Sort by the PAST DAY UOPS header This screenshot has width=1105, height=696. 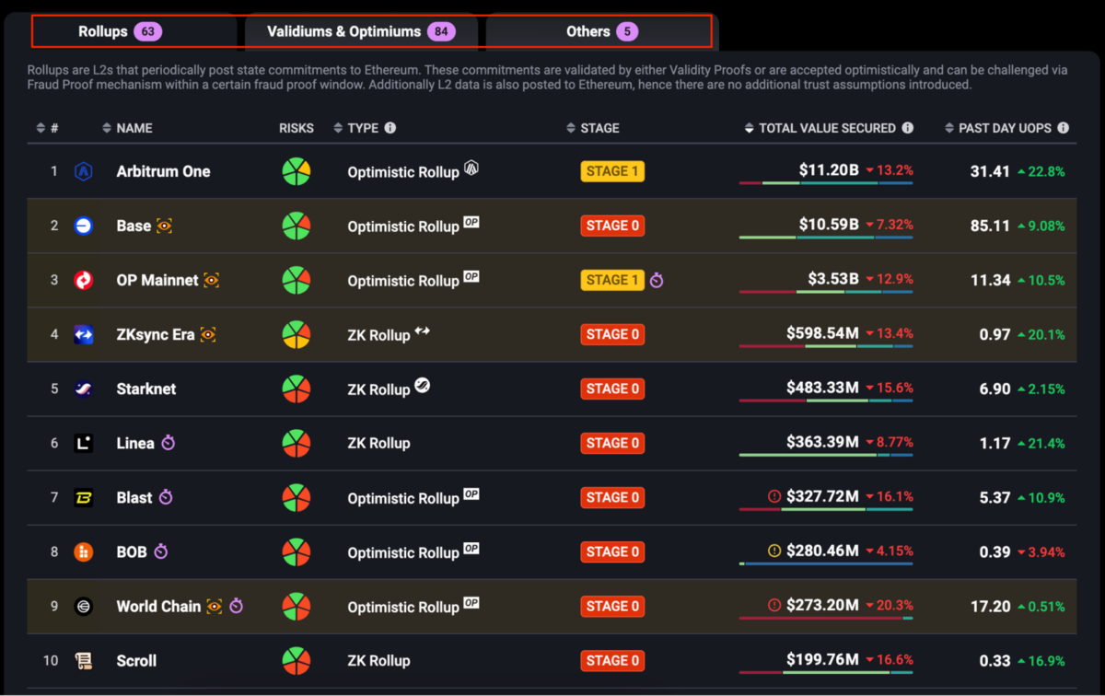998,128
